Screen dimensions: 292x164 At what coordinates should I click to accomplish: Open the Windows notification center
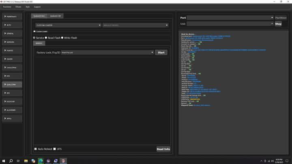click(x=287, y=161)
